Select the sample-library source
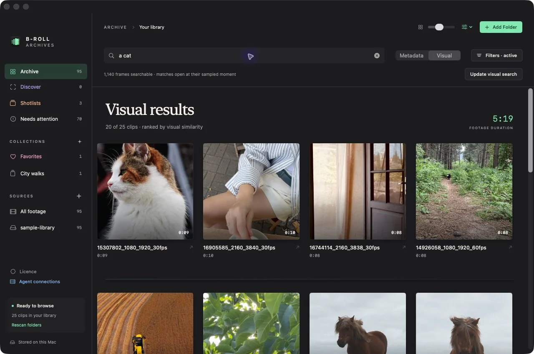Viewport: 534px width, 354px height. point(46,228)
